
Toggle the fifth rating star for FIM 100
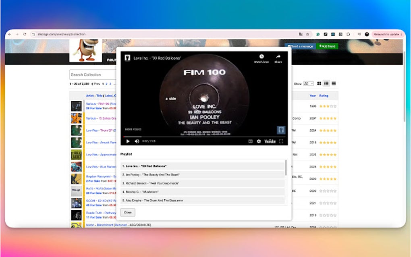(x=335, y=106)
